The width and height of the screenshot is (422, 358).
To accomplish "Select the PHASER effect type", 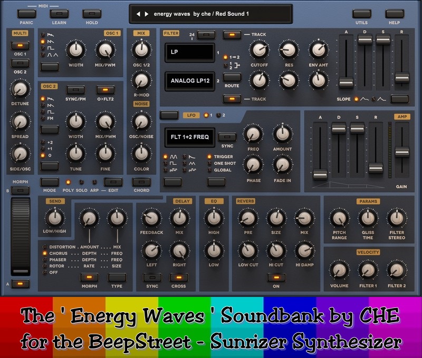I will 45,260.
